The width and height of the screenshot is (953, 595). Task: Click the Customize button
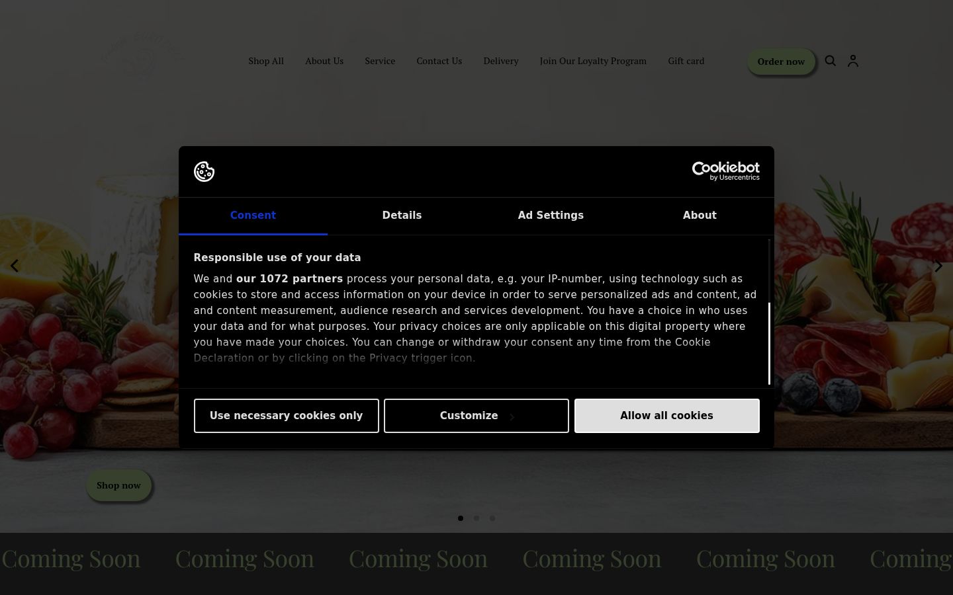[x=476, y=416]
